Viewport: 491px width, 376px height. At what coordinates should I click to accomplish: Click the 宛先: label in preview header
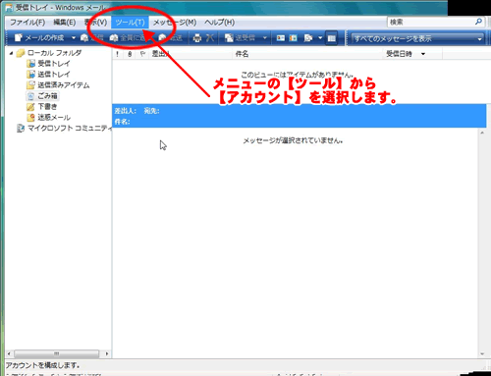(151, 111)
